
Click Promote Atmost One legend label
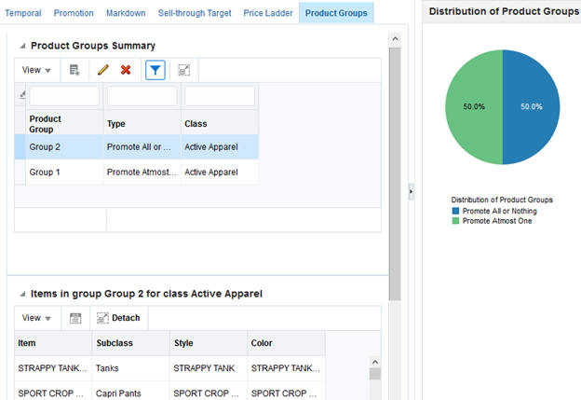click(x=497, y=221)
